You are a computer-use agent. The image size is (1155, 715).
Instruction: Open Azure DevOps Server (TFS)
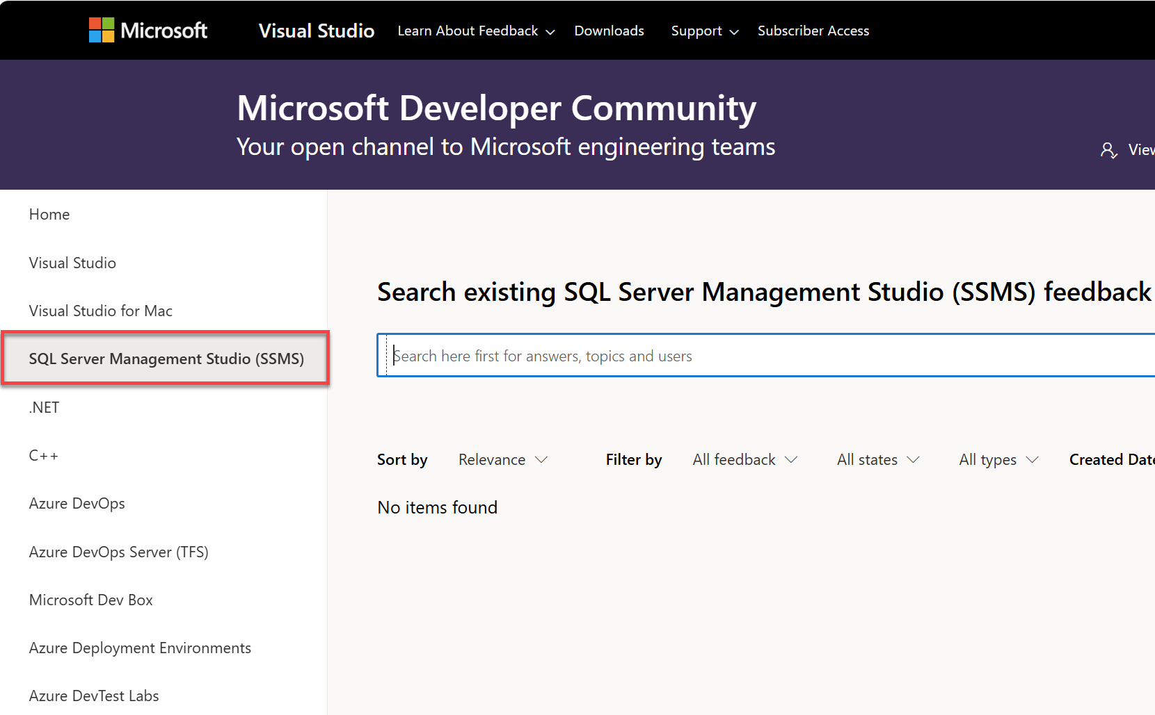click(x=119, y=552)
